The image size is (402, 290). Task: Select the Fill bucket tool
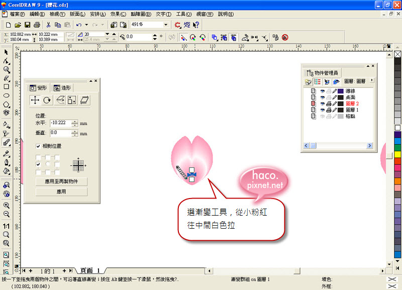coord(7,171)
